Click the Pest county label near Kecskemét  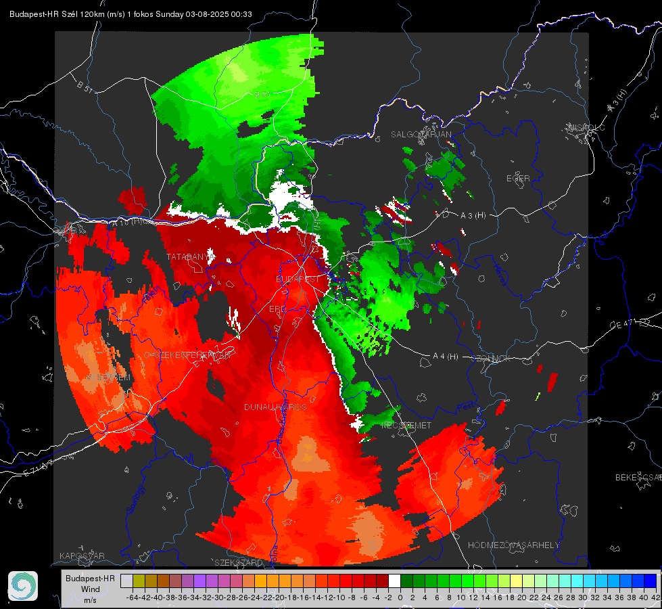(465, 407)
